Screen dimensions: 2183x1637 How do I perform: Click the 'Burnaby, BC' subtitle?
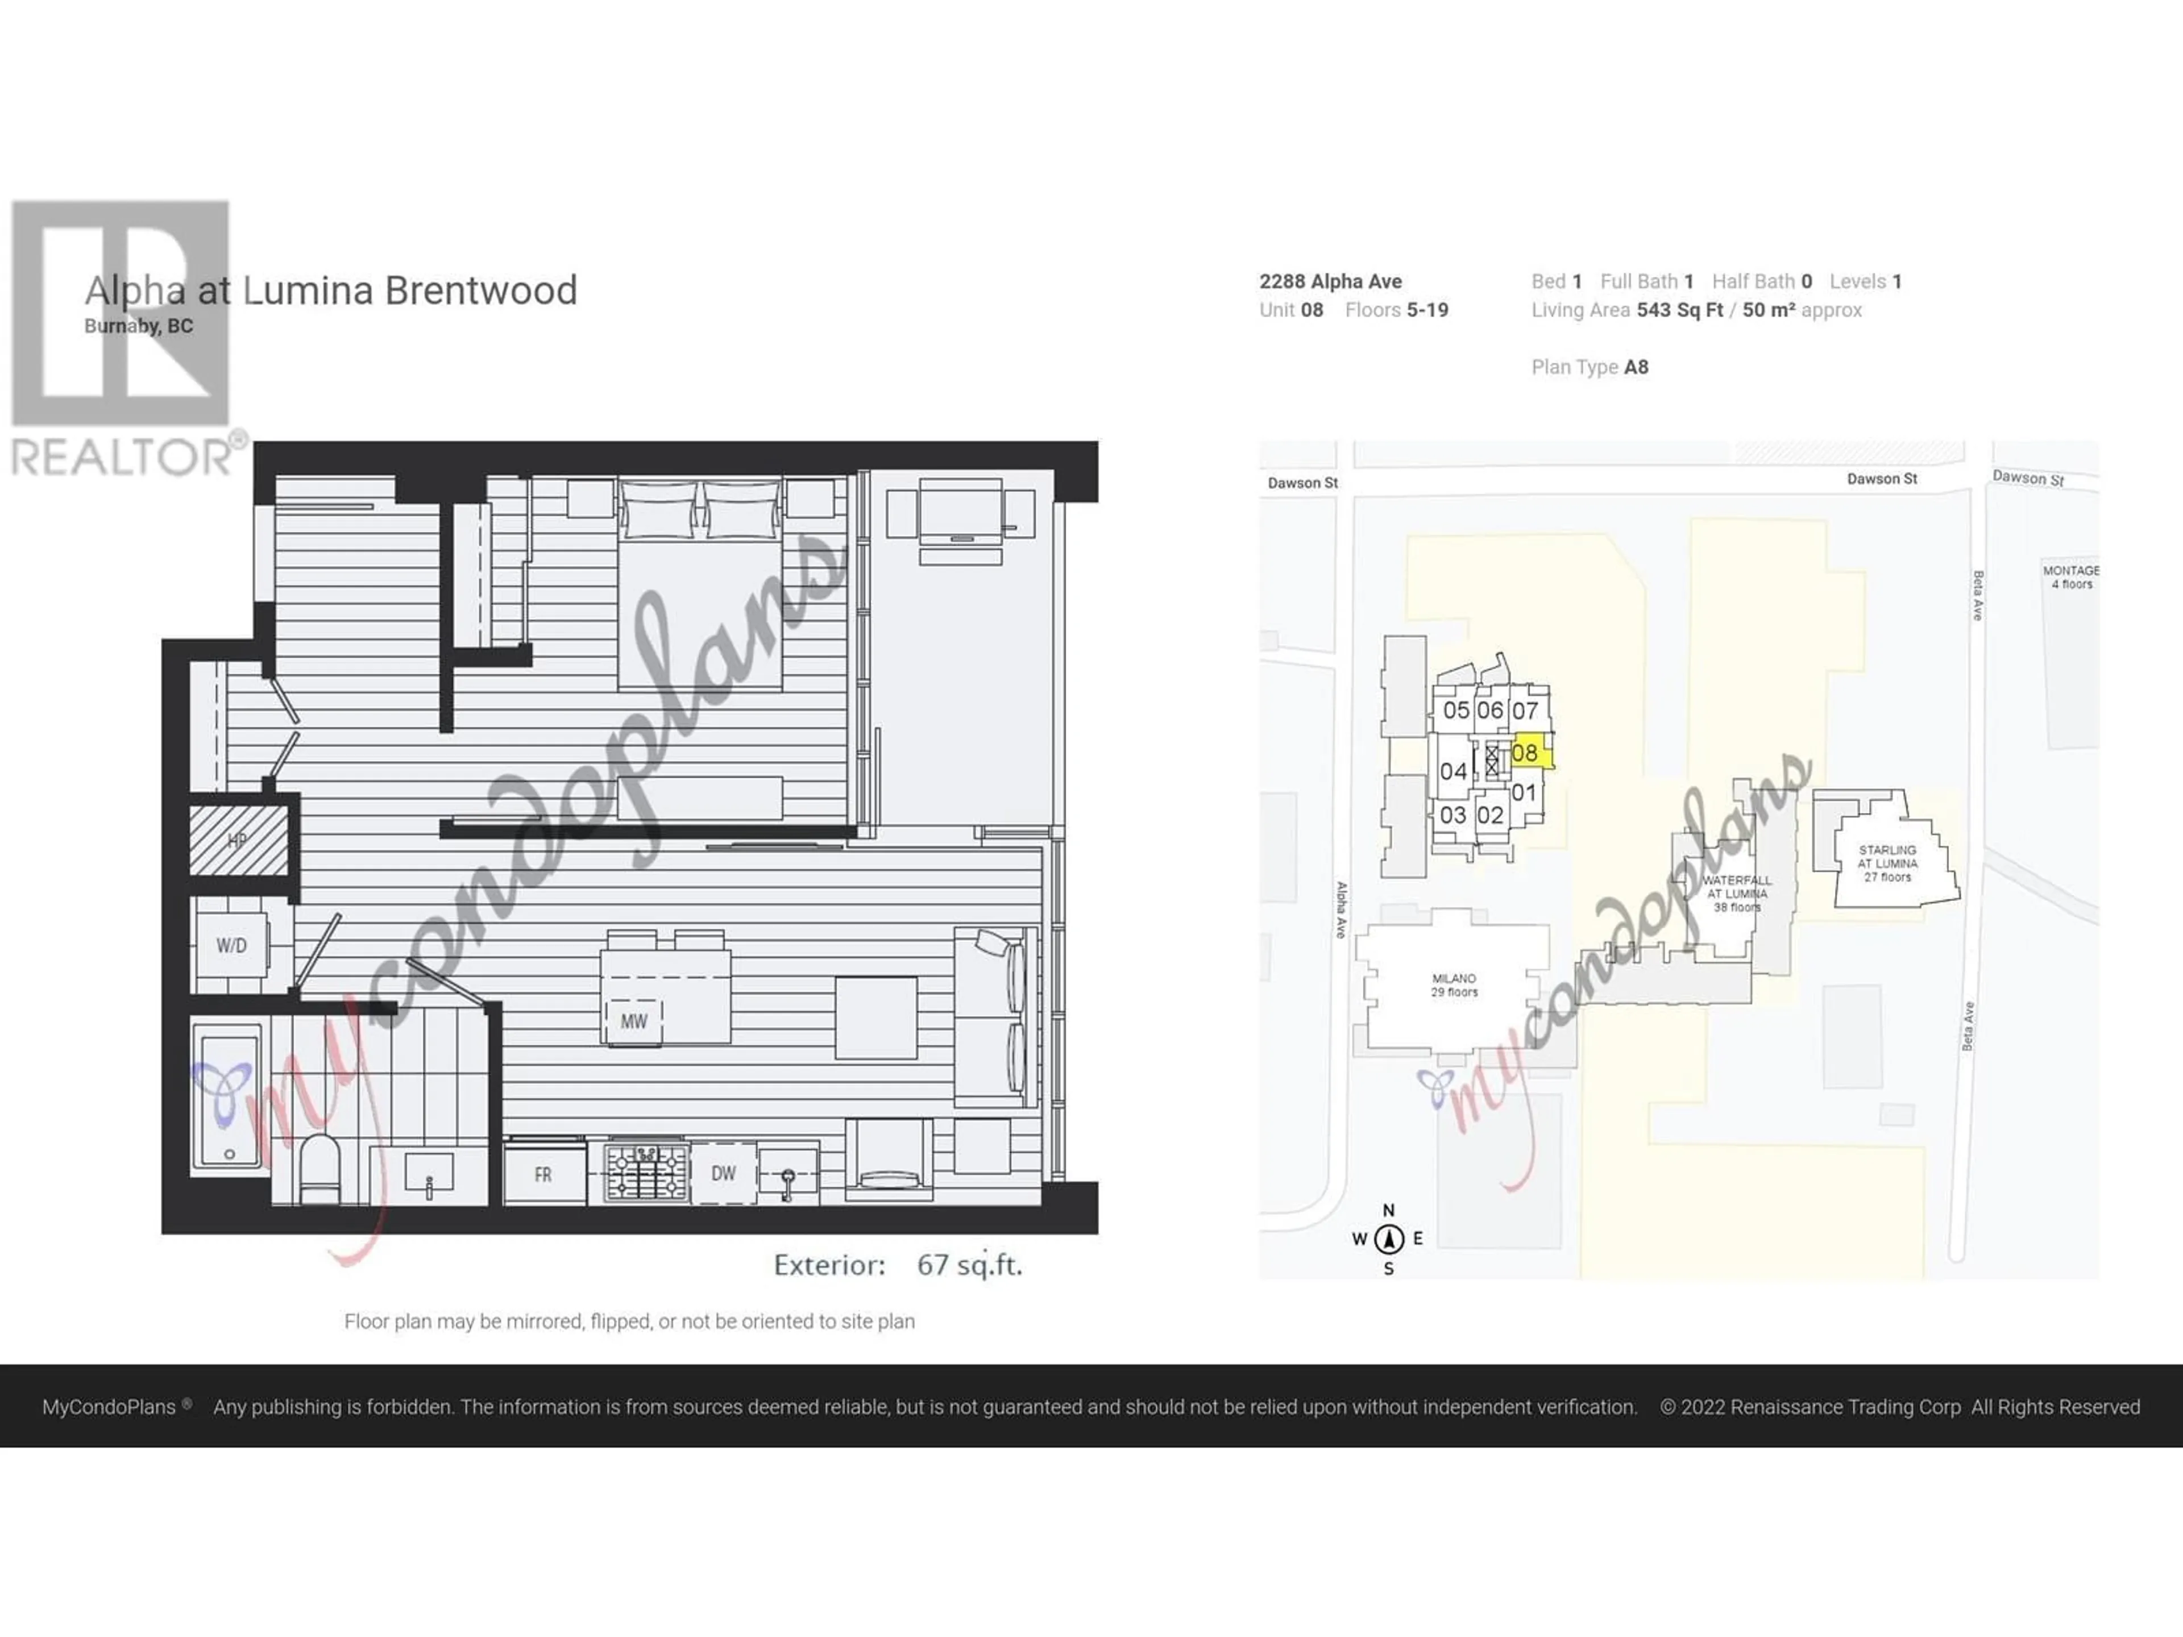tap(138, 326)
